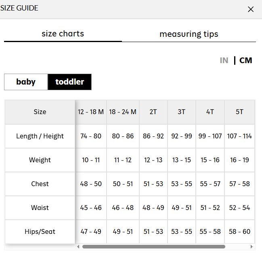Open the size charts tab
The image size is (262, 278).
[x=63, y=34]
